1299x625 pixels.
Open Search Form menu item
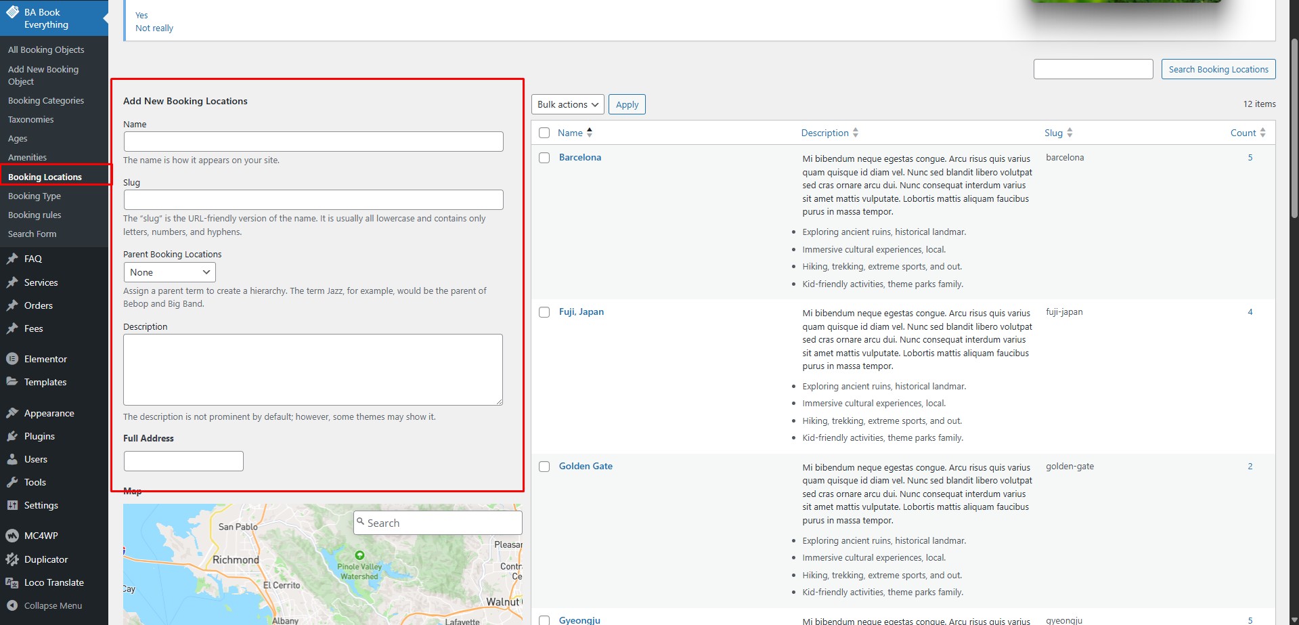32,234
